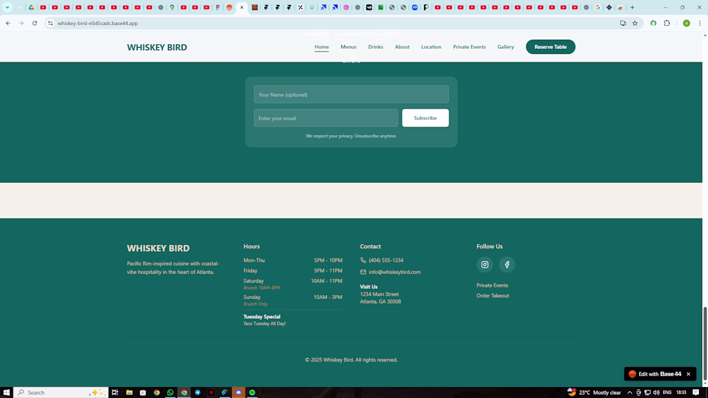Click the Order Takeout footer link
Image resolution: width=708 pixels, height=398 pixels.
coord(492,296)
